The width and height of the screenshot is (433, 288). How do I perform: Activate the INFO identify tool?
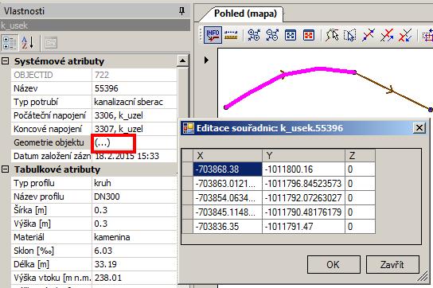coord(213,35)
